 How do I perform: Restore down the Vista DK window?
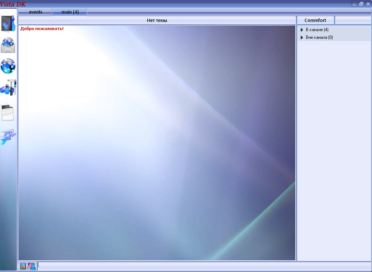361,4
